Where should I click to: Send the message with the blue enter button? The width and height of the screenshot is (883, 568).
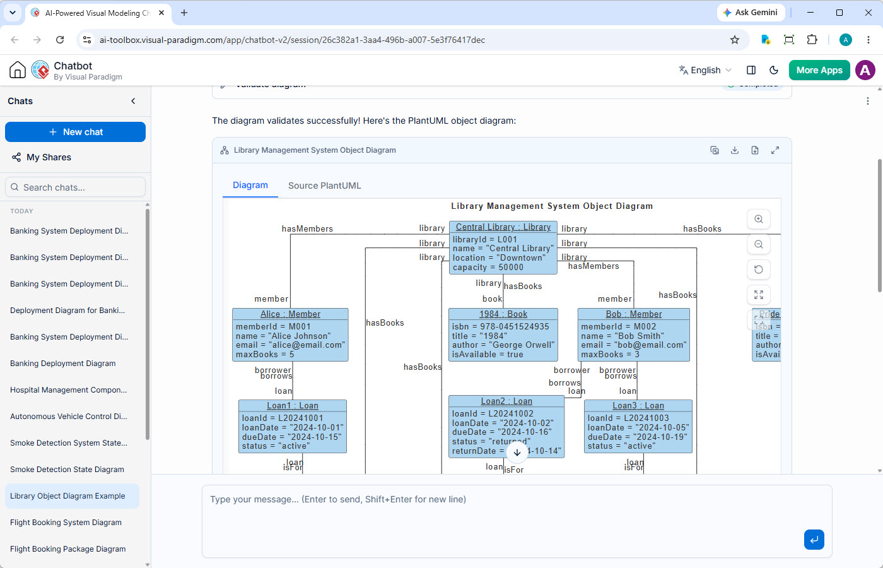814,540
